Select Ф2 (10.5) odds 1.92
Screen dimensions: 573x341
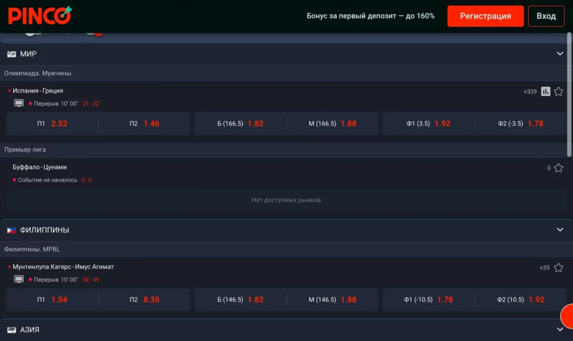pos(521,300)
